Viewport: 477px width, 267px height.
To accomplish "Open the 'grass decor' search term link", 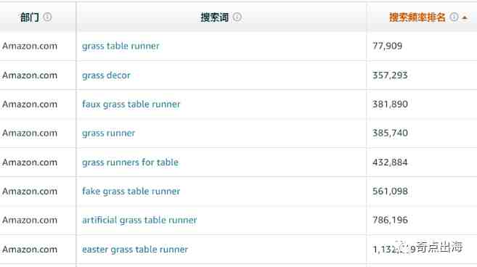I will tap(106, 75).
